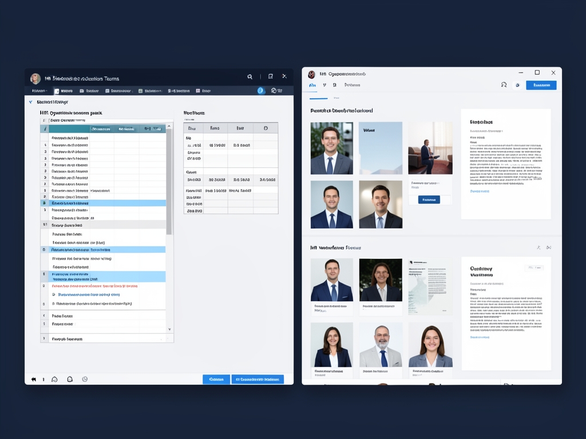The width and height of the screenshot is (586, 439).
Task: Select the first underlined tab in the right window
Action: pos(312,86)
